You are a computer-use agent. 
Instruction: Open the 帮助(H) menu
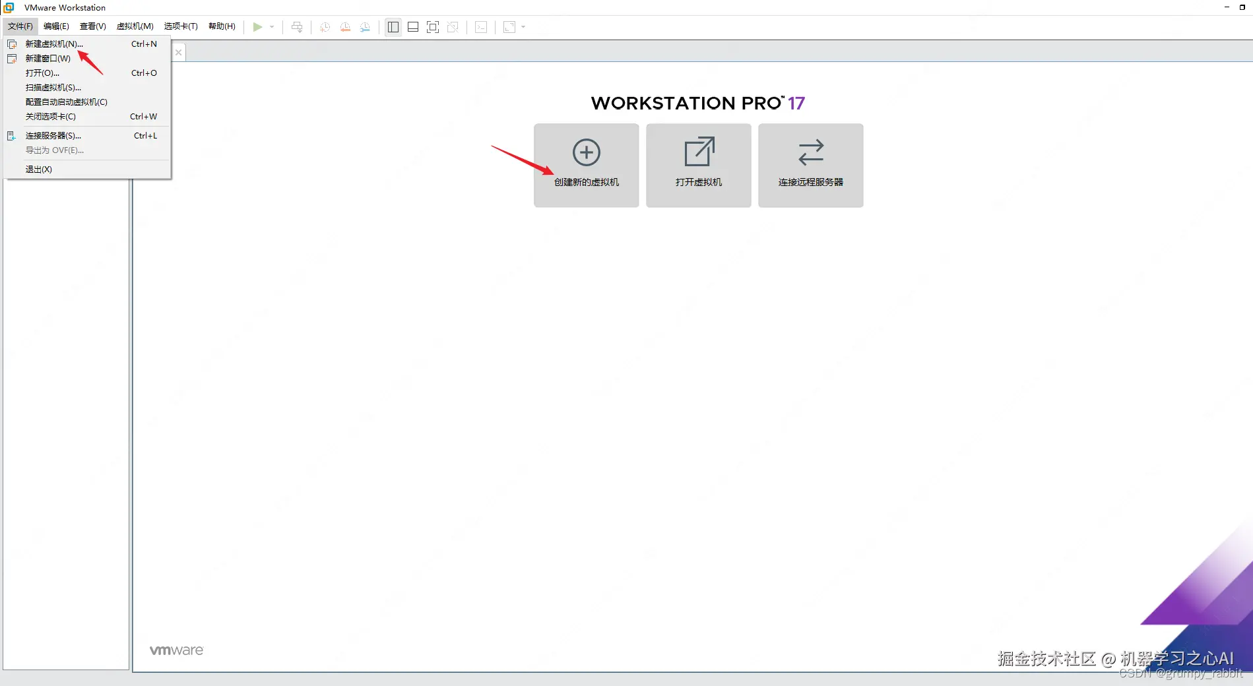tap(222, 26)
